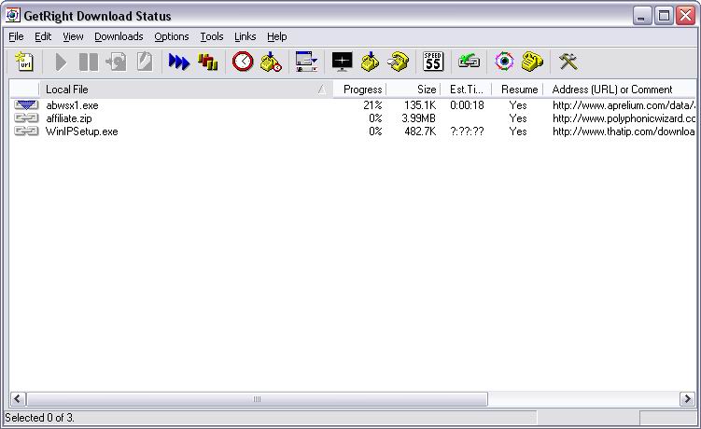Click the 21% progress value

[x=372, y=105]
